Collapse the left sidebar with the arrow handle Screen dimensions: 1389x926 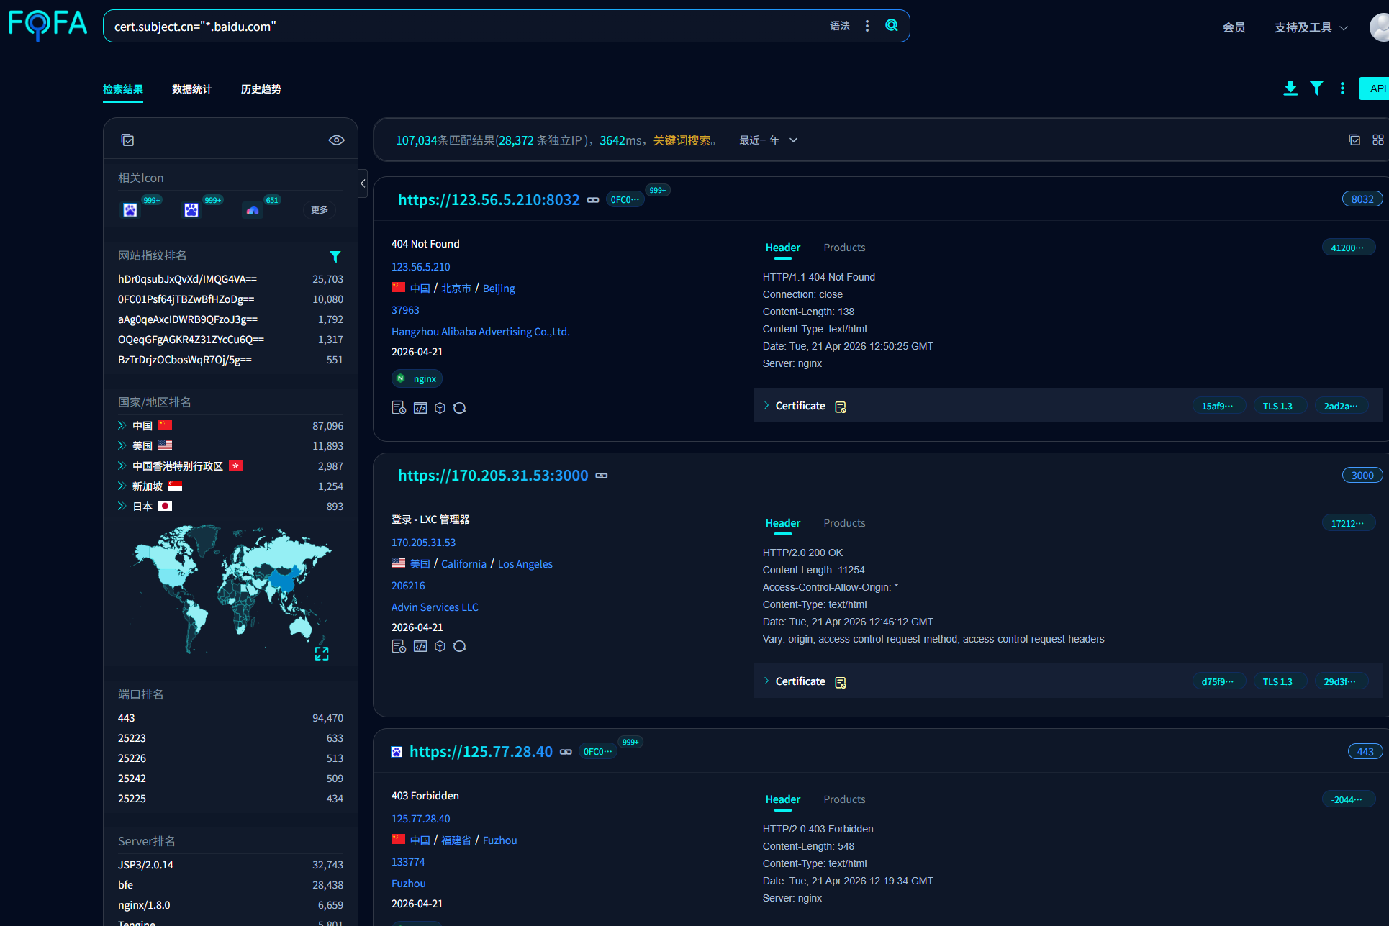tap(363, 183)
